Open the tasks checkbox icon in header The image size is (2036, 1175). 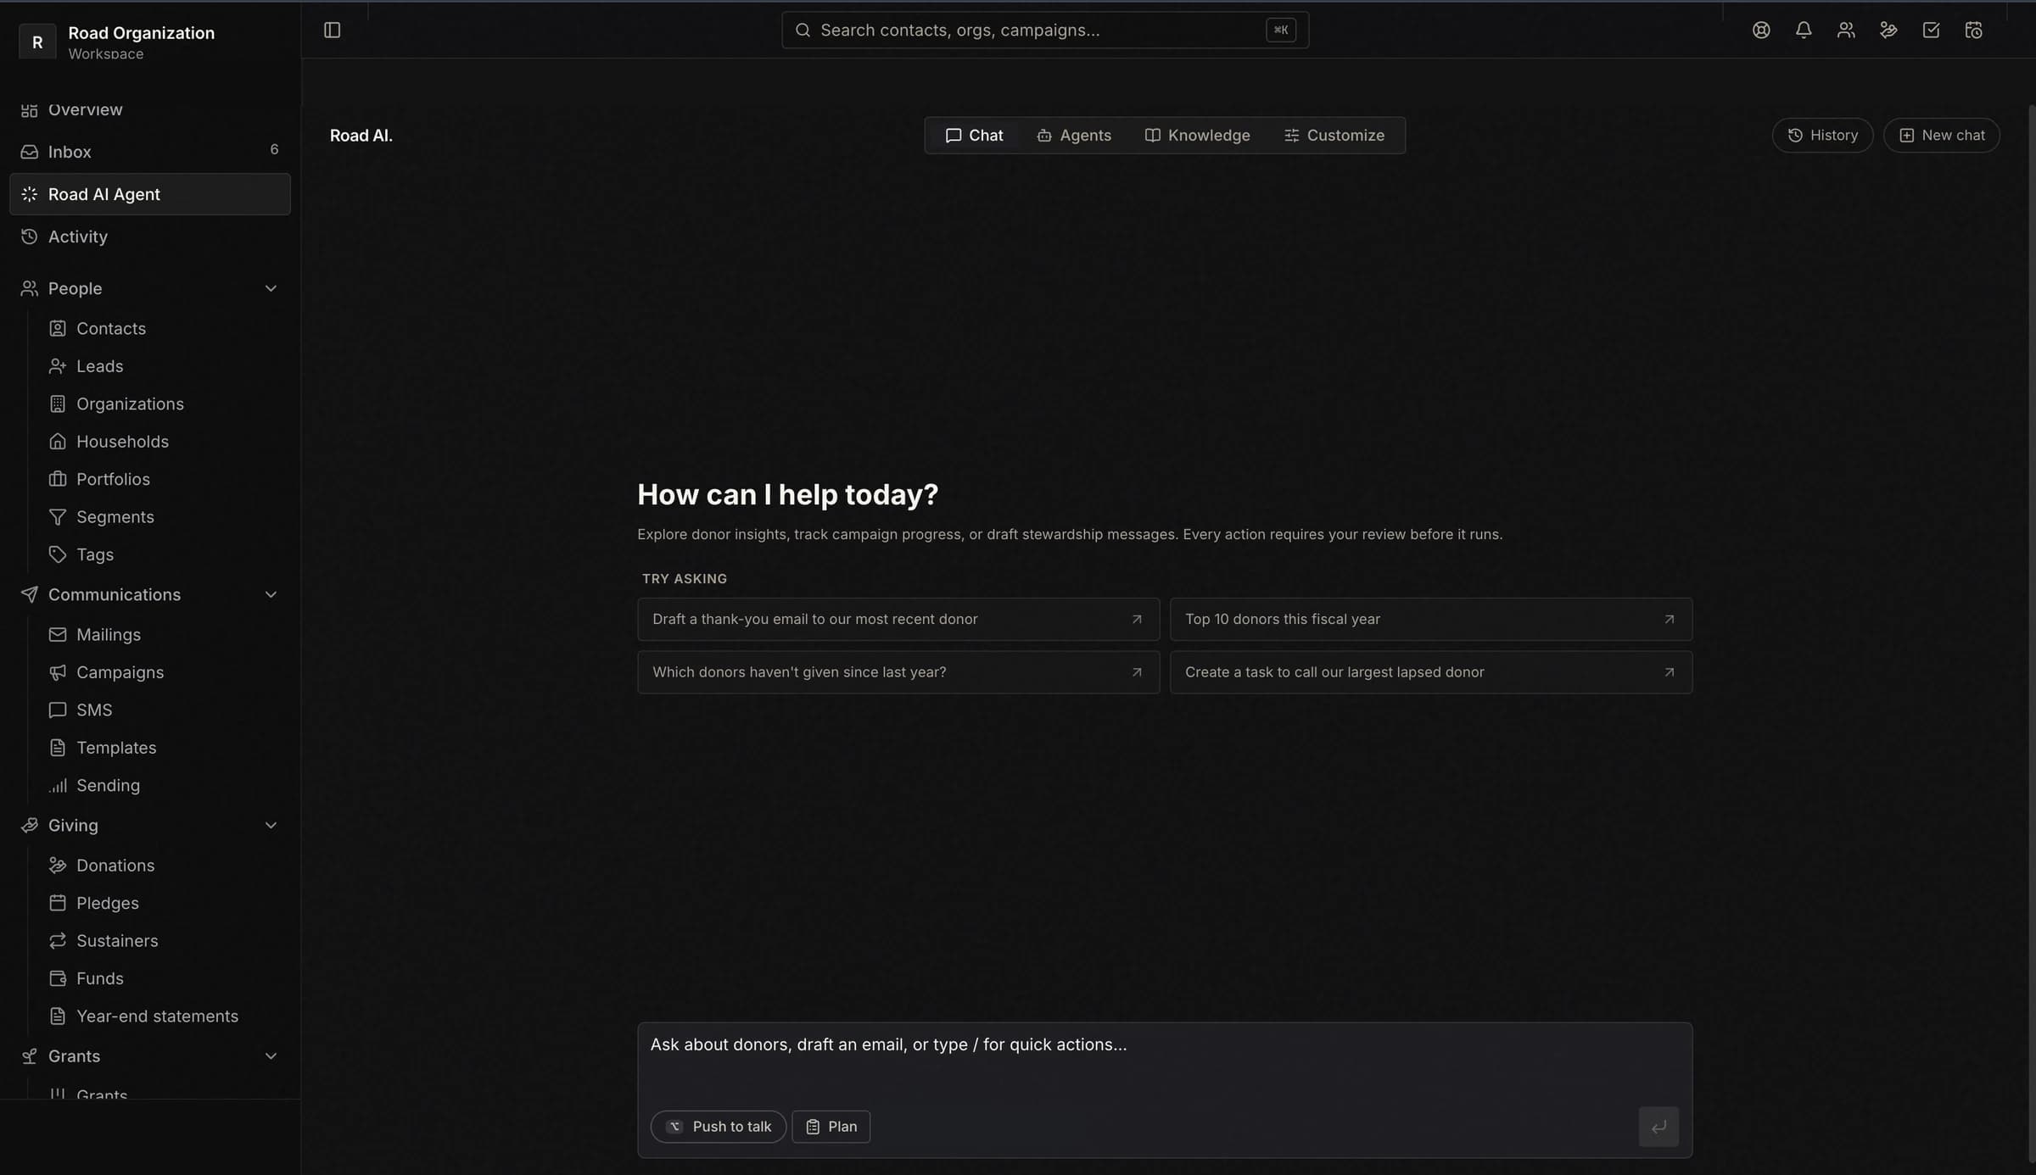pyautogui.click(x=1931, y=30)
